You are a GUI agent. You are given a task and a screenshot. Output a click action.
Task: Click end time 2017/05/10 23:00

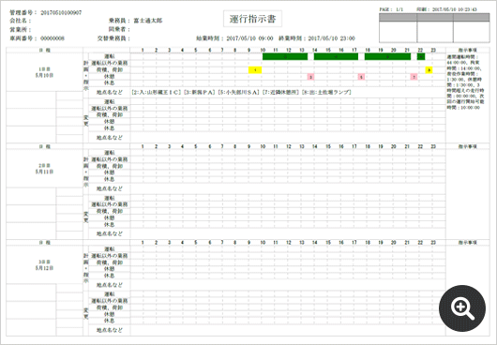coord(331,38)
